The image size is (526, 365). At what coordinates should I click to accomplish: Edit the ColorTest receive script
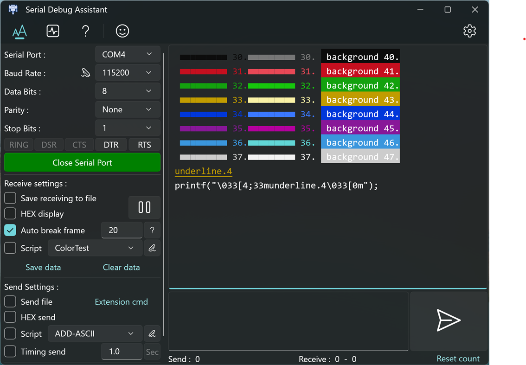(x=152, y=248)
